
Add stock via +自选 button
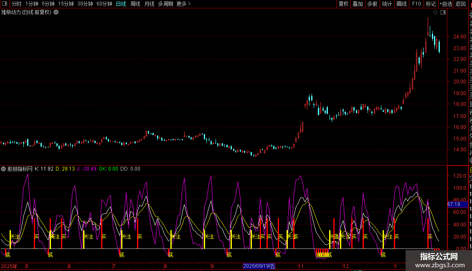click(x=446, y=4)
